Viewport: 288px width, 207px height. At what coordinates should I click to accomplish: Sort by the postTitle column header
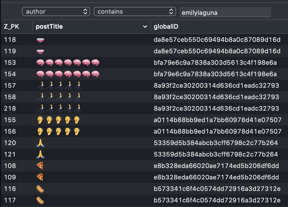tap(49, 26)
